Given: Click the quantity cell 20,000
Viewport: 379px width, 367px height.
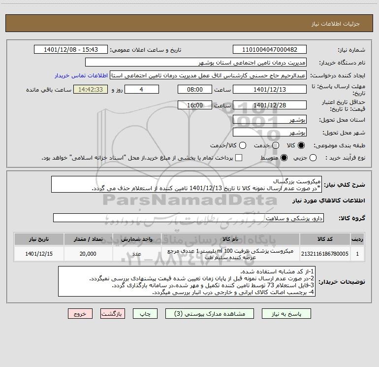Looking at the screenshot, I should [x=88, y=254].
